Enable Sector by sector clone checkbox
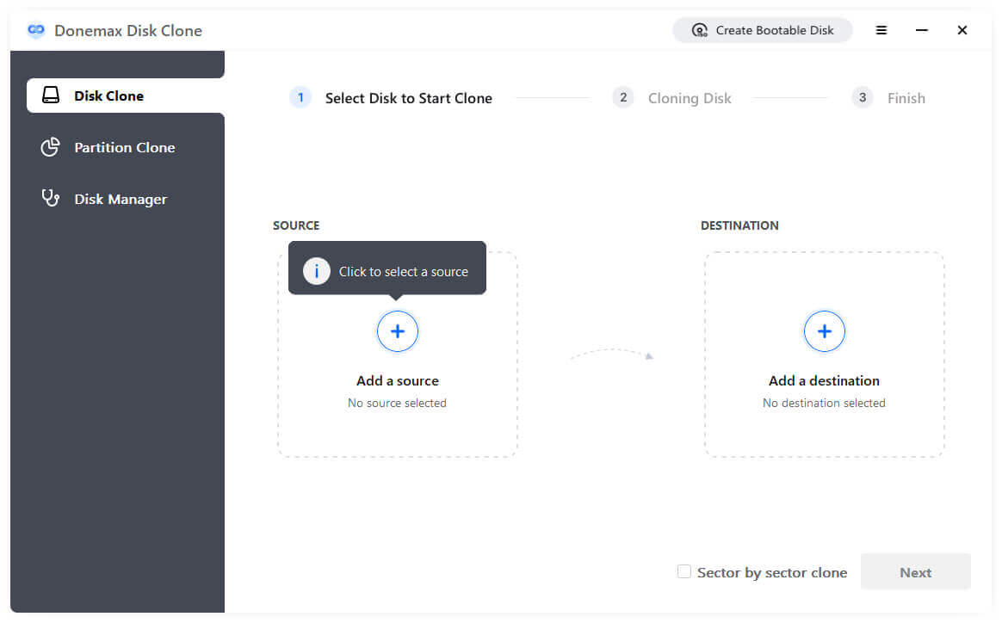 tap(684, 571)
